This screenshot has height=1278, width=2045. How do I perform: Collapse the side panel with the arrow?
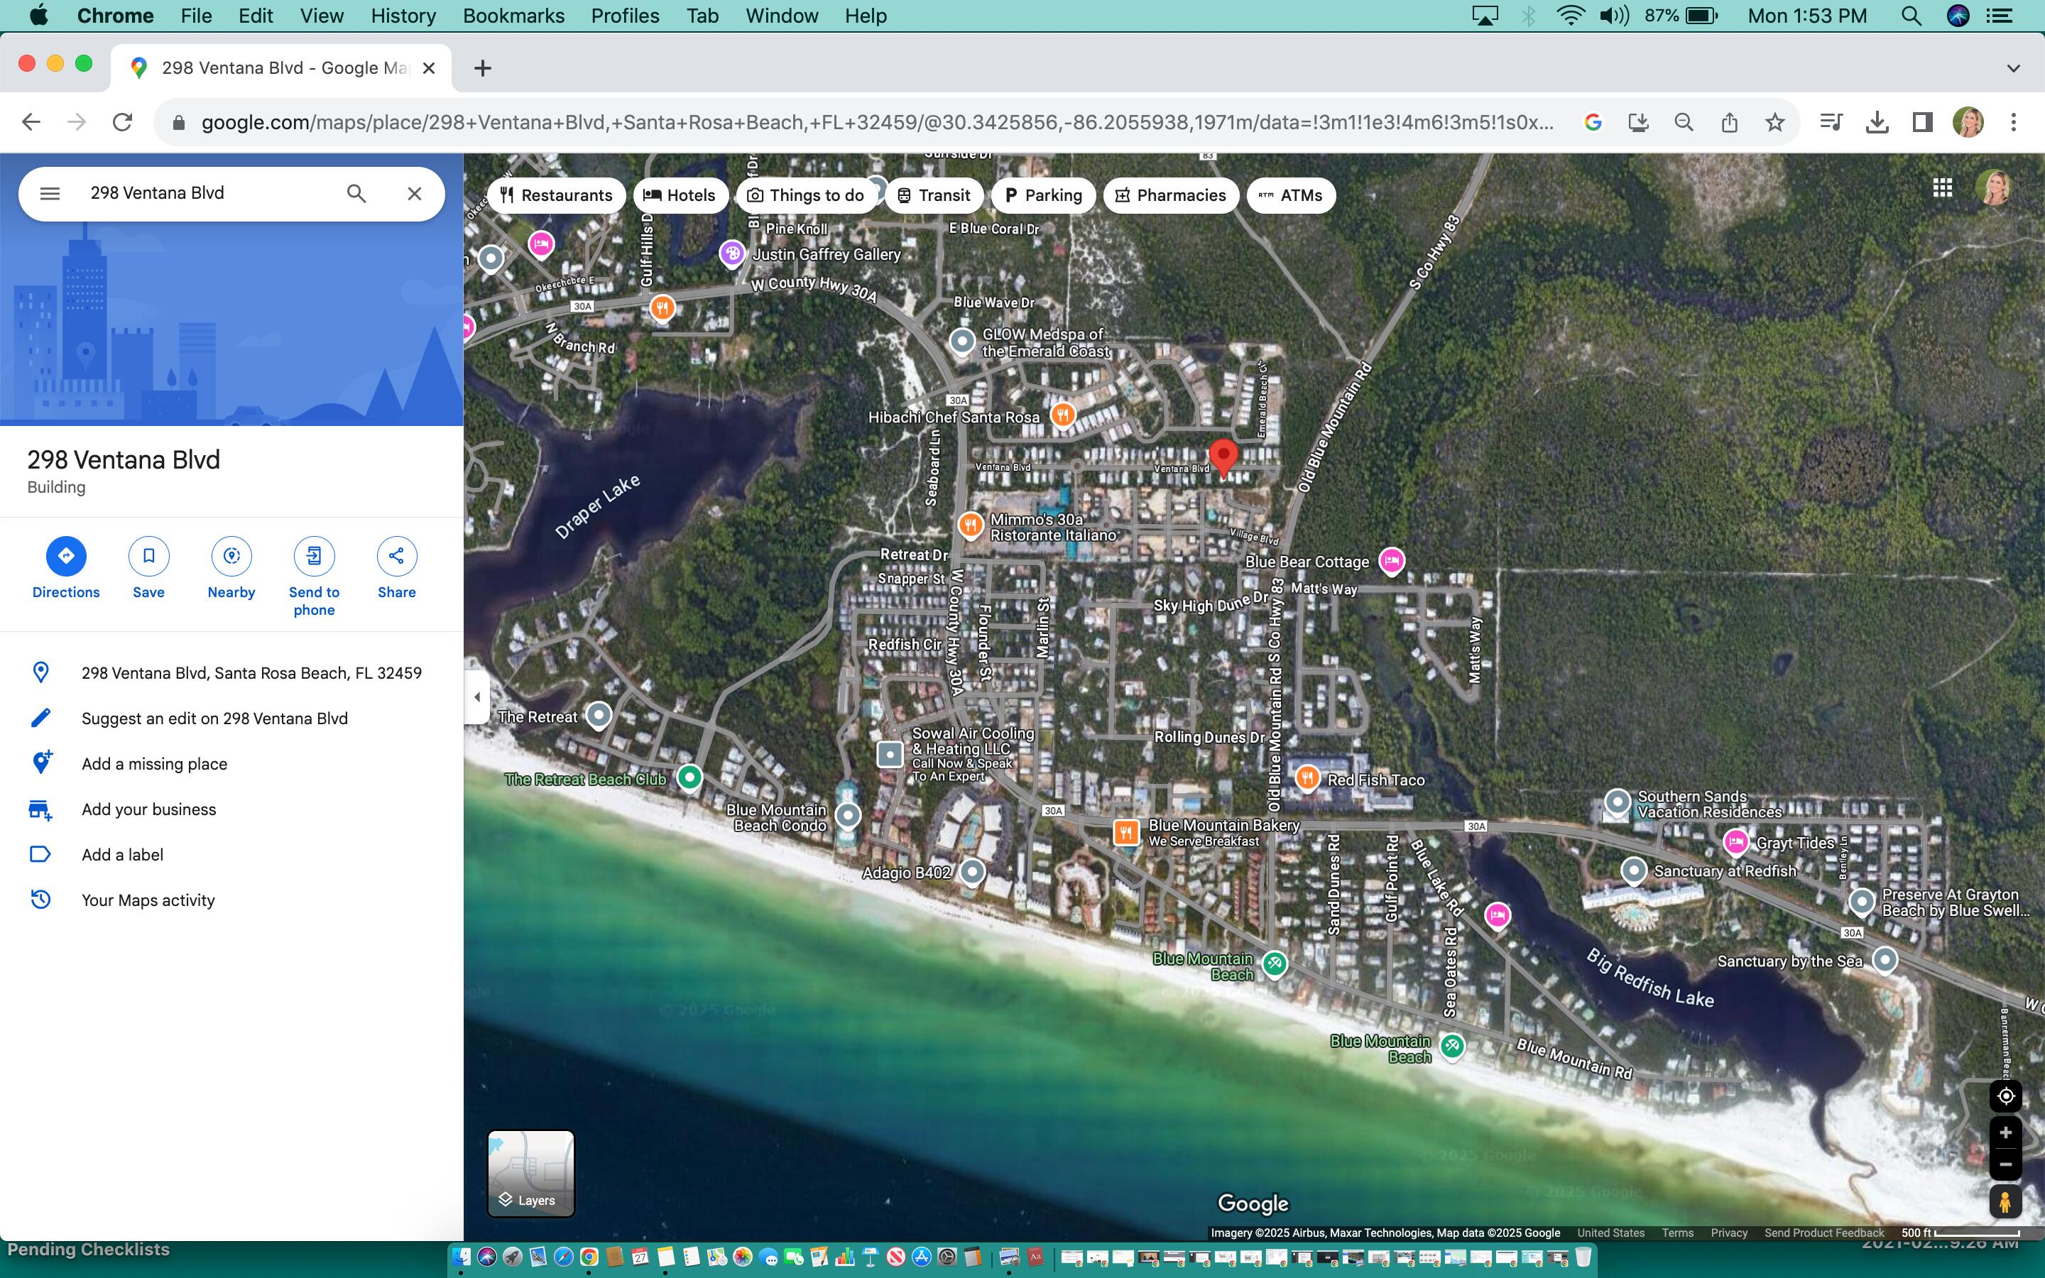(477, 697)
